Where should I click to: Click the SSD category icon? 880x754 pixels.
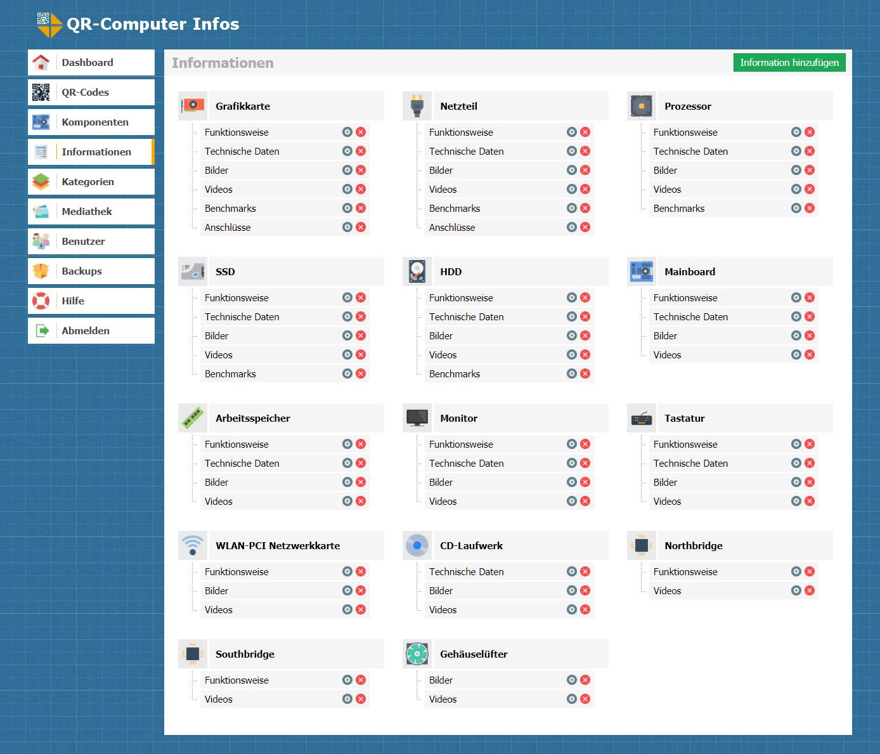(x=193, y=271)
